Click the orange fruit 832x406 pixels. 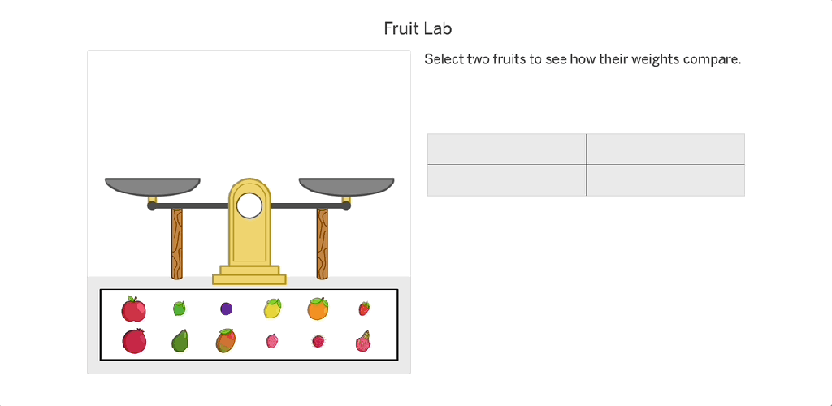(x=318, y=309)
